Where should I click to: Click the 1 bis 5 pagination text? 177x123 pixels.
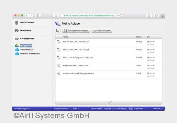109,102
